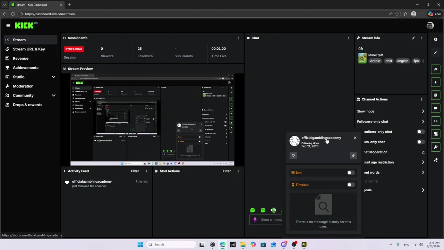The width and height of the screenshot is (444, 250).
Task: Toggle the Timeout switch for the user
Action: point(351,185)
